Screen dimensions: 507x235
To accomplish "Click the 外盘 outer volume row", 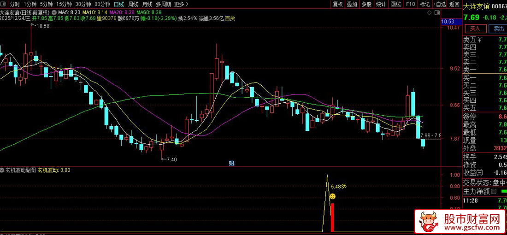I will click(485, 148).
